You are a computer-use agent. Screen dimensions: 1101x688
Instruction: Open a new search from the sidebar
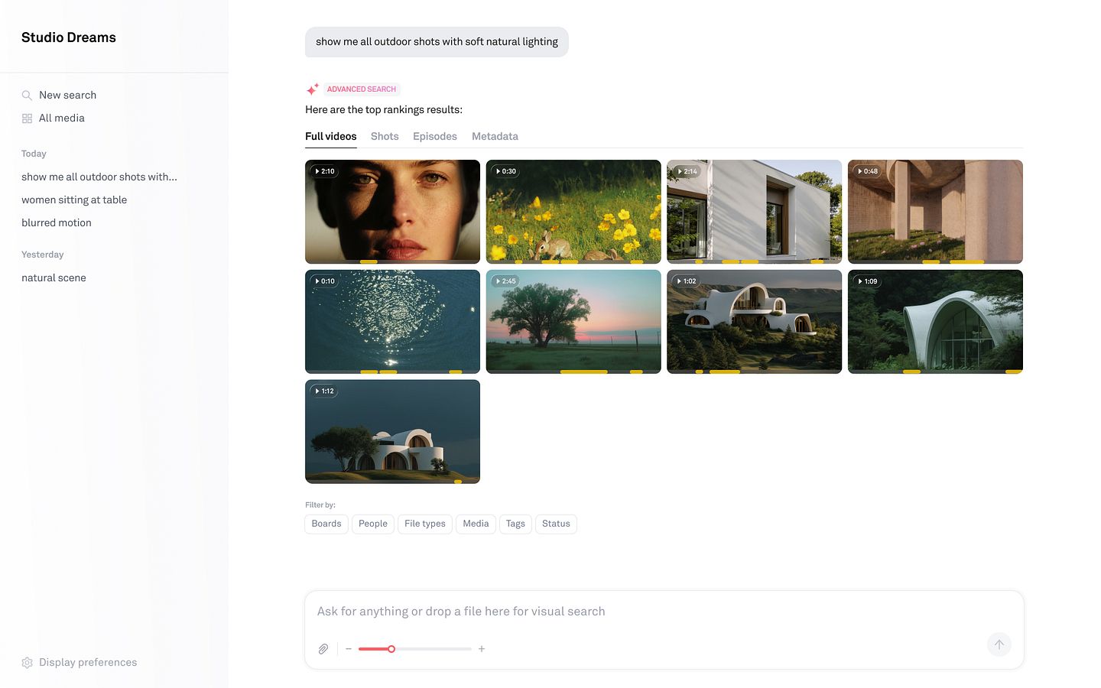67,95
